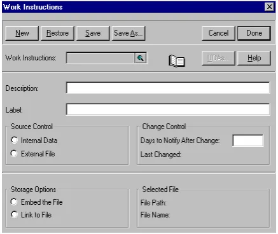Screen dimensions: 278x234
Task: Click the New button
Action: pyautogui.click(x=22, y=33)
